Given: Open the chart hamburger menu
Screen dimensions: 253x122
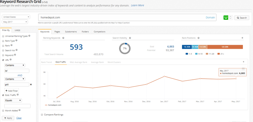Looking at the screenshot, I should click(243, 69).
